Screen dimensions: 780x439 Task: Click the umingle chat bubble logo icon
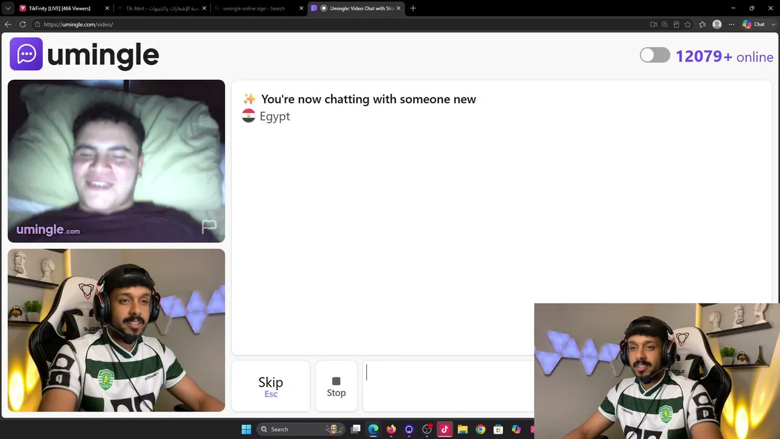(26, 54)
